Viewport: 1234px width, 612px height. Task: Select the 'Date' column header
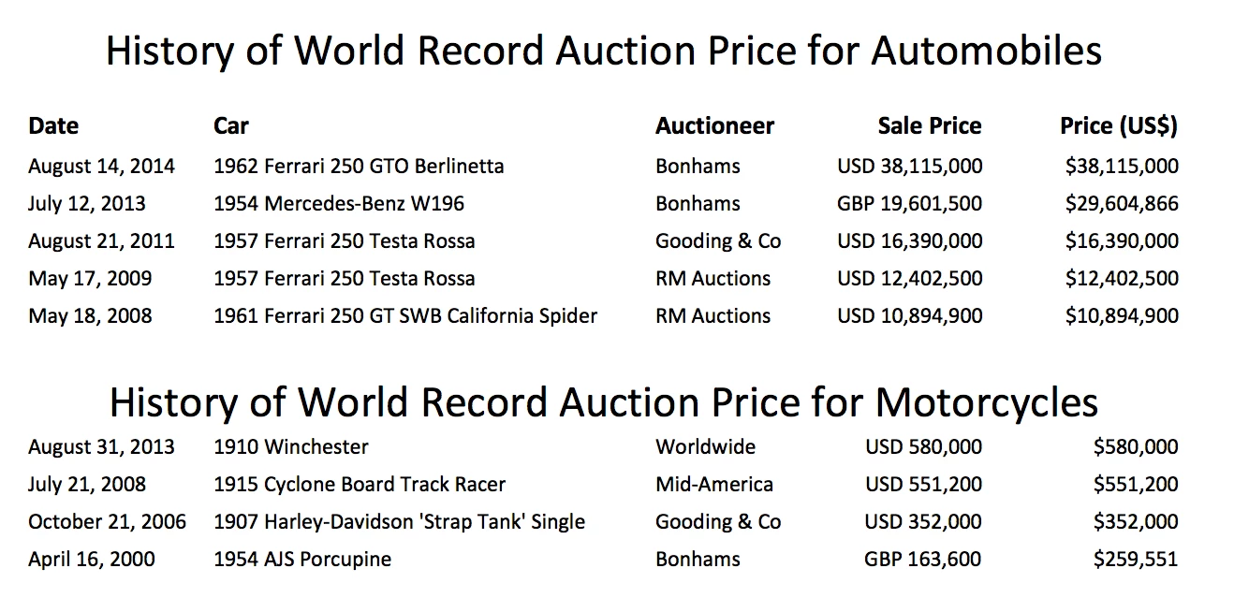(53, 125)
